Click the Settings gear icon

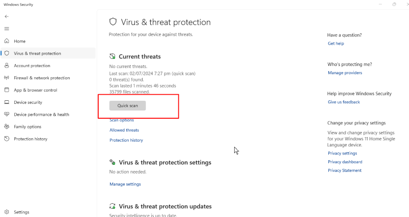[x=7, y=212]
